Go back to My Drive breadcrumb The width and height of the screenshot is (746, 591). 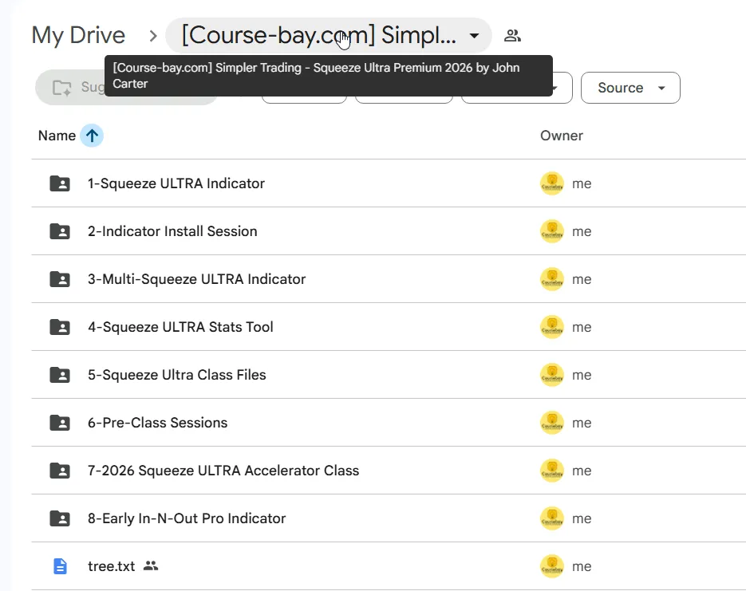78,35
